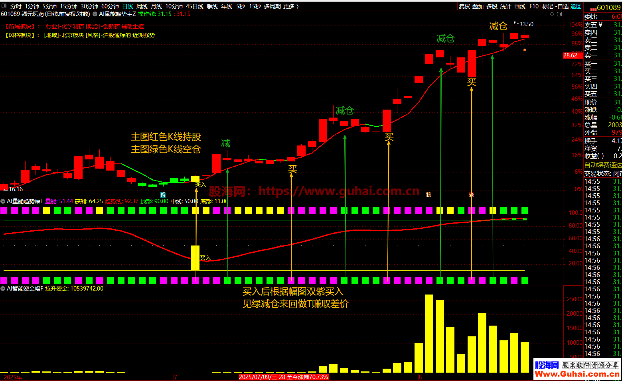Click the 趋势线: 92.37 value
The width and height of the screenshot is (622, 381).
(122, 201)
